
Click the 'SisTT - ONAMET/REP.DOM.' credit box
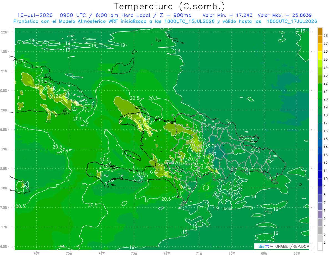tap(283, 246)
